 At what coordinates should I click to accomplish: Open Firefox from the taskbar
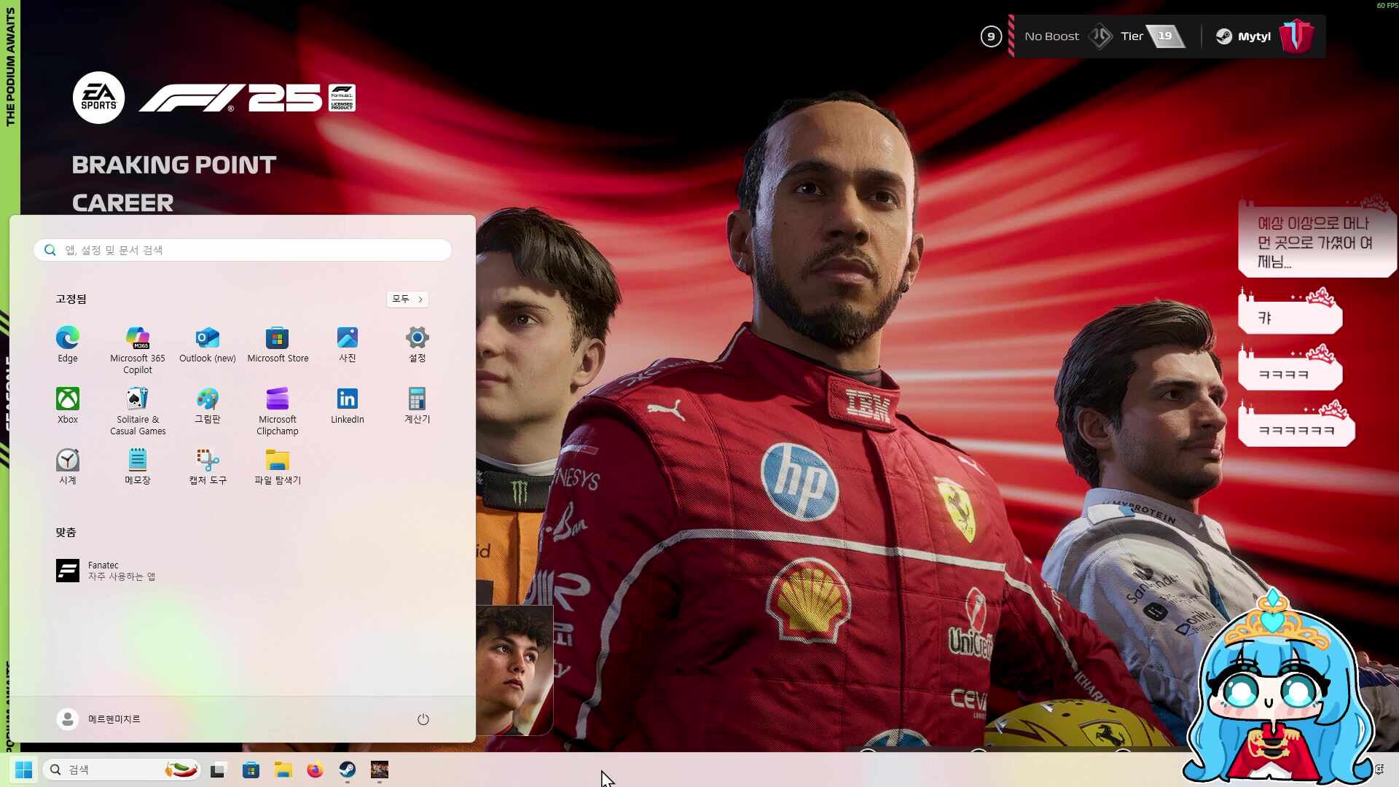tap(315, 770)
